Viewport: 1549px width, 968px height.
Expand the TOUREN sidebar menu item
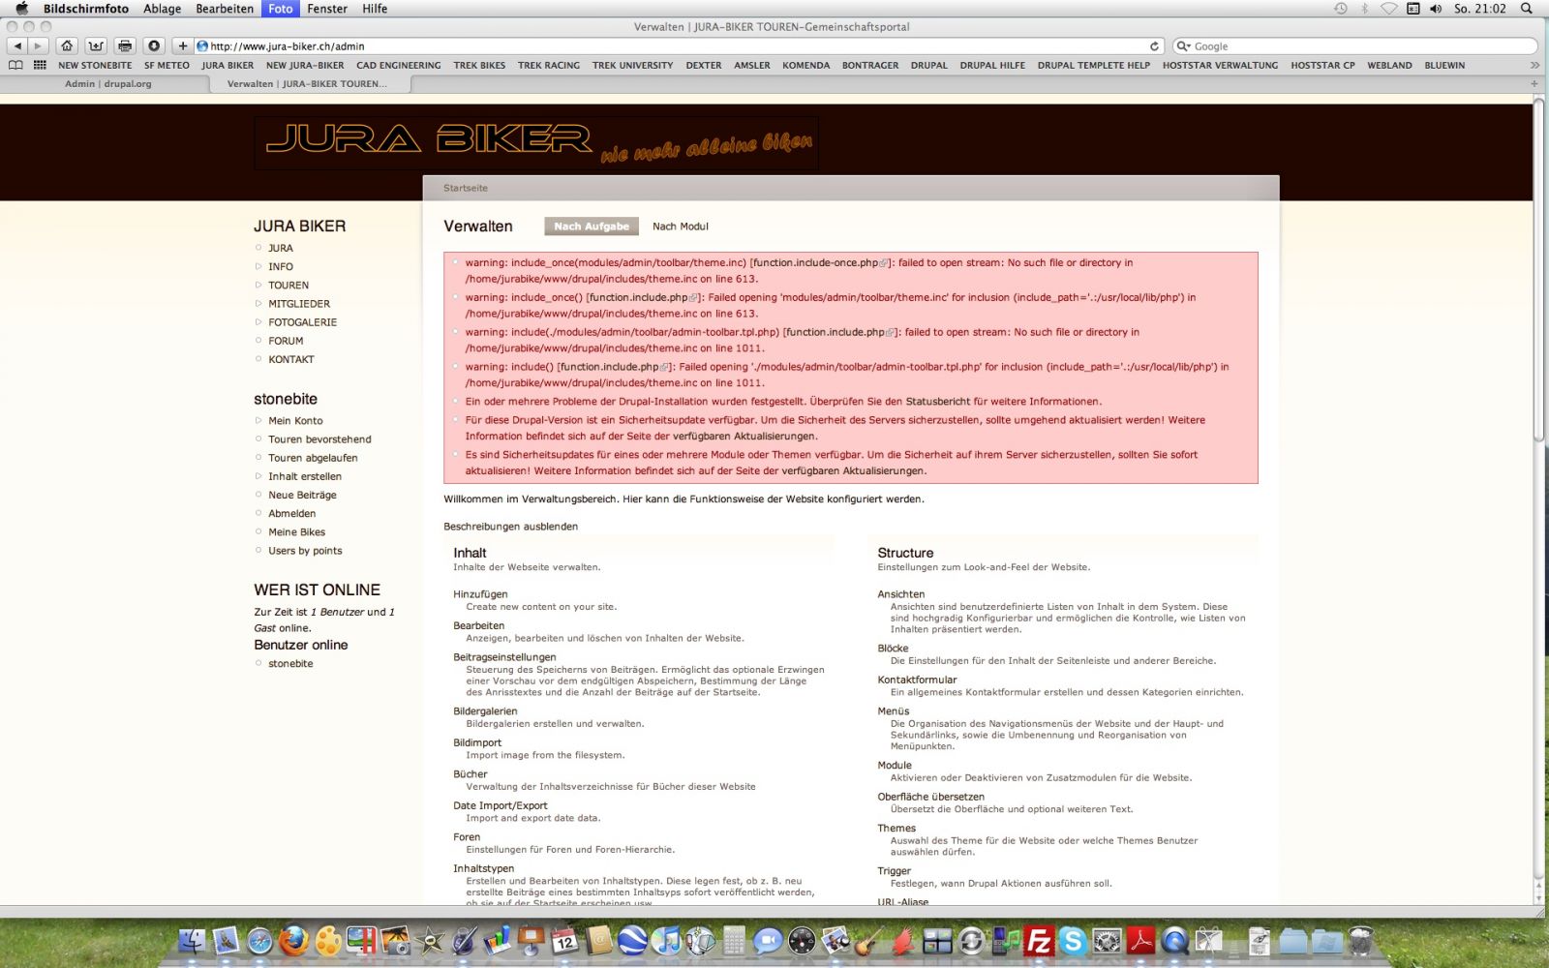pyautogui.click(x=289, y=286)
